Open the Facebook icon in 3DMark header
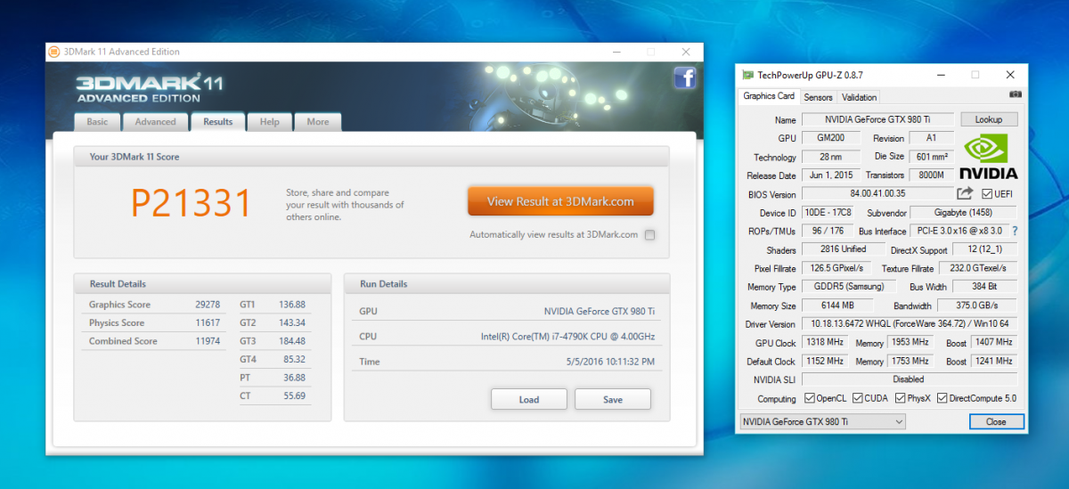 pyautogui.click(x=684, y=78)
